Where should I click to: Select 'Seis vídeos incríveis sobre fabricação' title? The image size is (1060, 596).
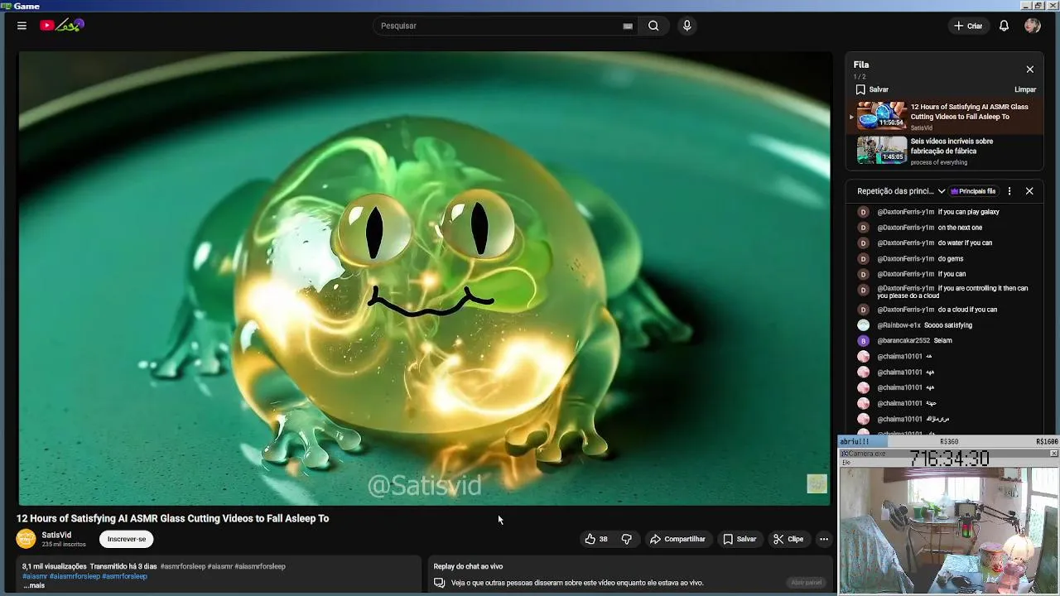952,146
